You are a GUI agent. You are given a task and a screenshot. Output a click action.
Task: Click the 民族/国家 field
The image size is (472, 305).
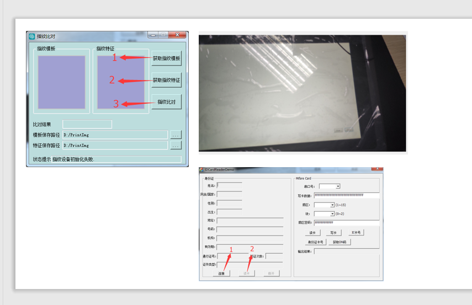click(x=230, y=194)
